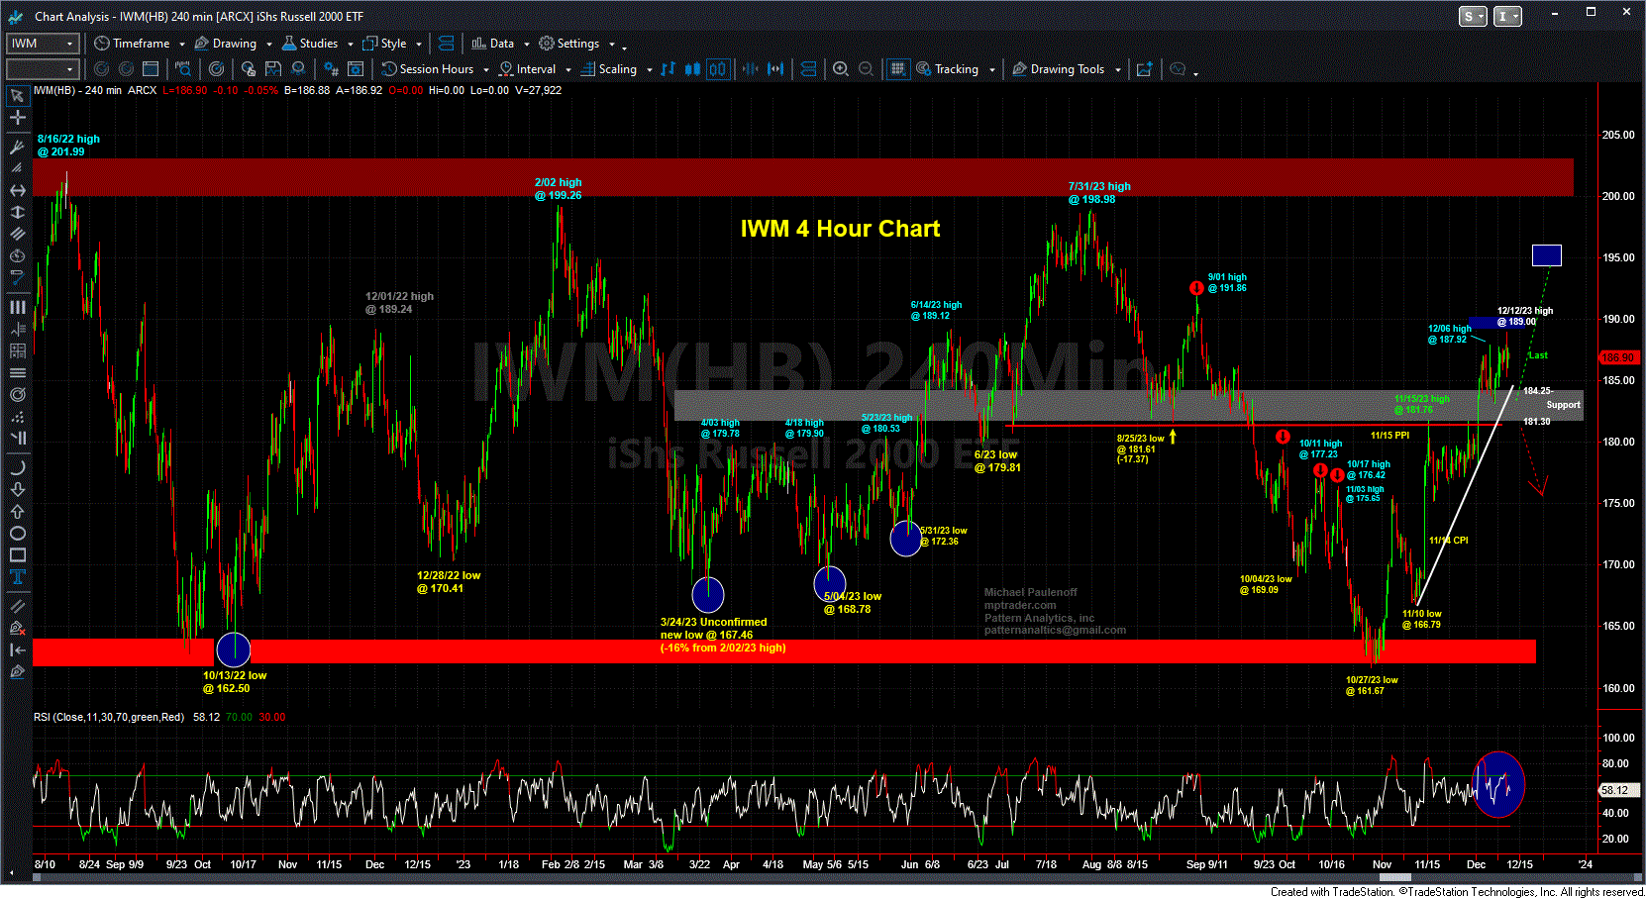Click the Interval button
The height and width of the screenshot is (898, 1646).
click(x=527, y=68)
